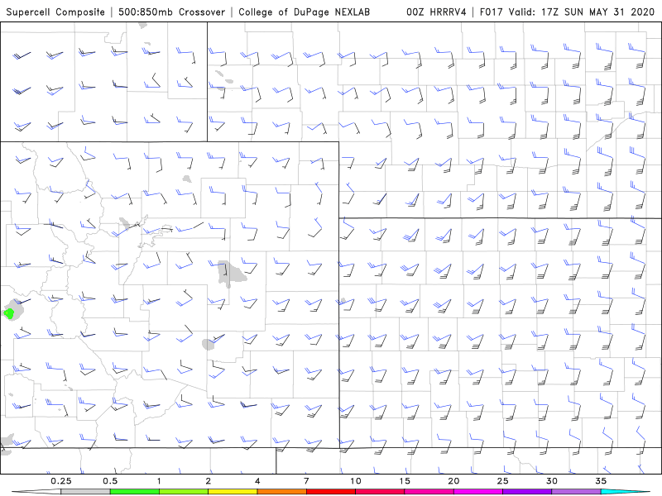Click the violet color bar segment between 25 and 30
Screen dimensions: 662x496
click(x=527, y=492)
